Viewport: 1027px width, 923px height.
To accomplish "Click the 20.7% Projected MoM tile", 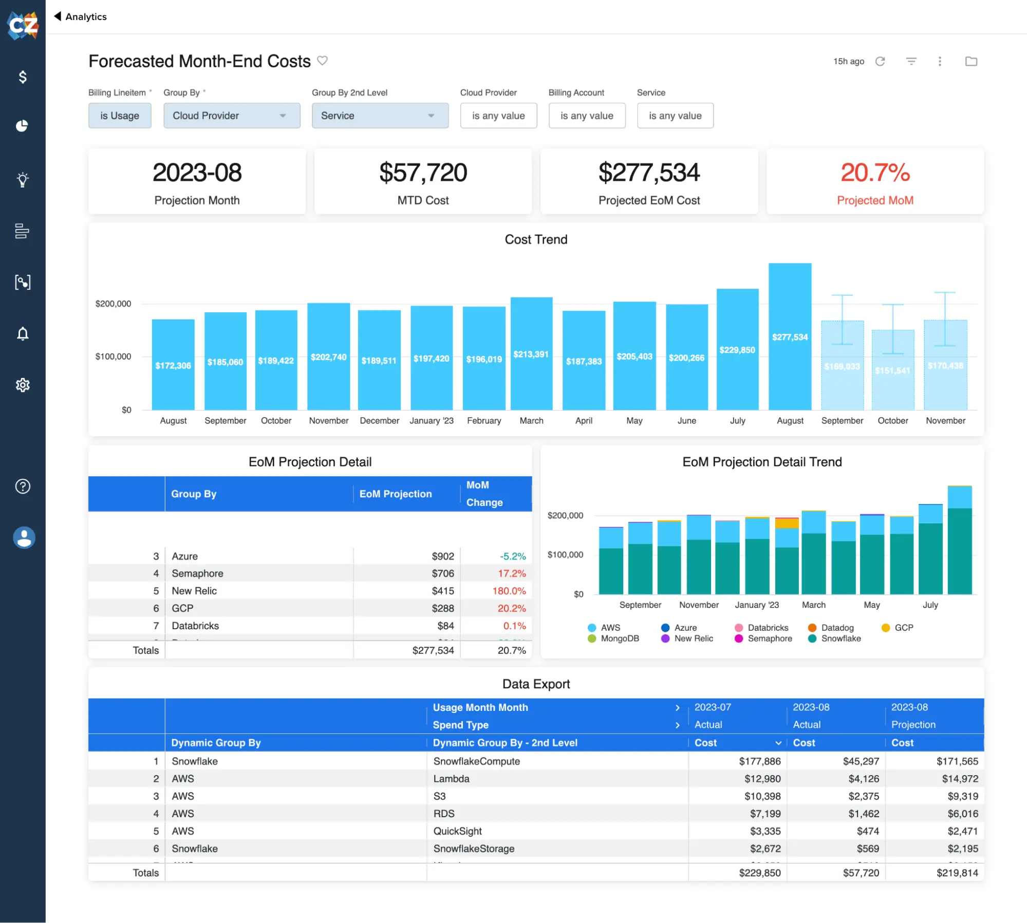I will coord(875,181).
